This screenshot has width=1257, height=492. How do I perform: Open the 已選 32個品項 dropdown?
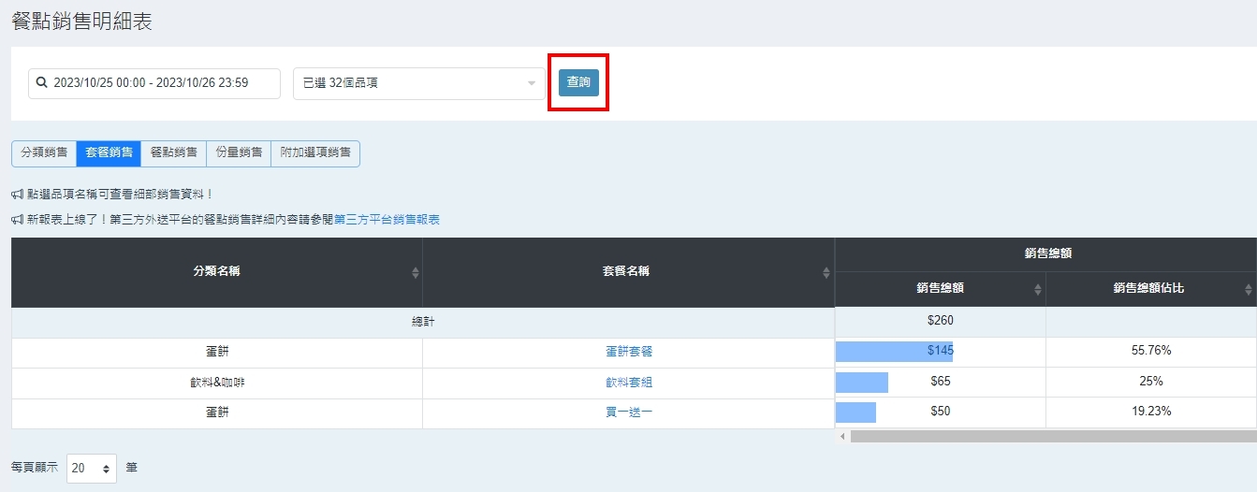pos(418,83)
